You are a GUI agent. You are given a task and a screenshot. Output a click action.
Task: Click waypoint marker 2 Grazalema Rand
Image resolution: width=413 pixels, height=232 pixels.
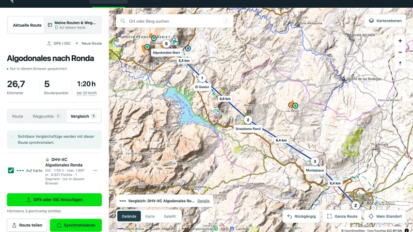click(x=248, y=120)
